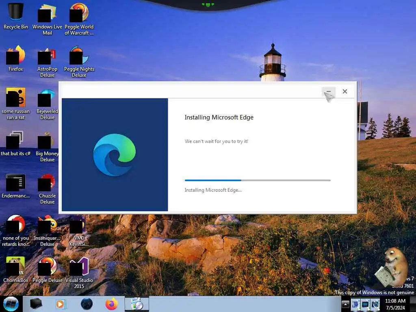Show hidden system tray icons
Screen dimensions: 416x312
345,304
